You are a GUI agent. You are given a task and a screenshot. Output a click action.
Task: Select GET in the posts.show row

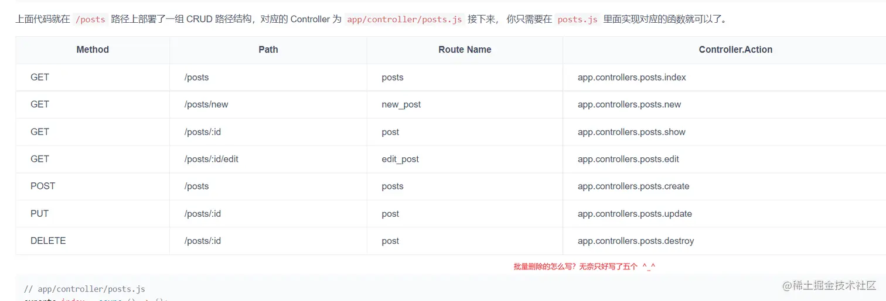40,132
